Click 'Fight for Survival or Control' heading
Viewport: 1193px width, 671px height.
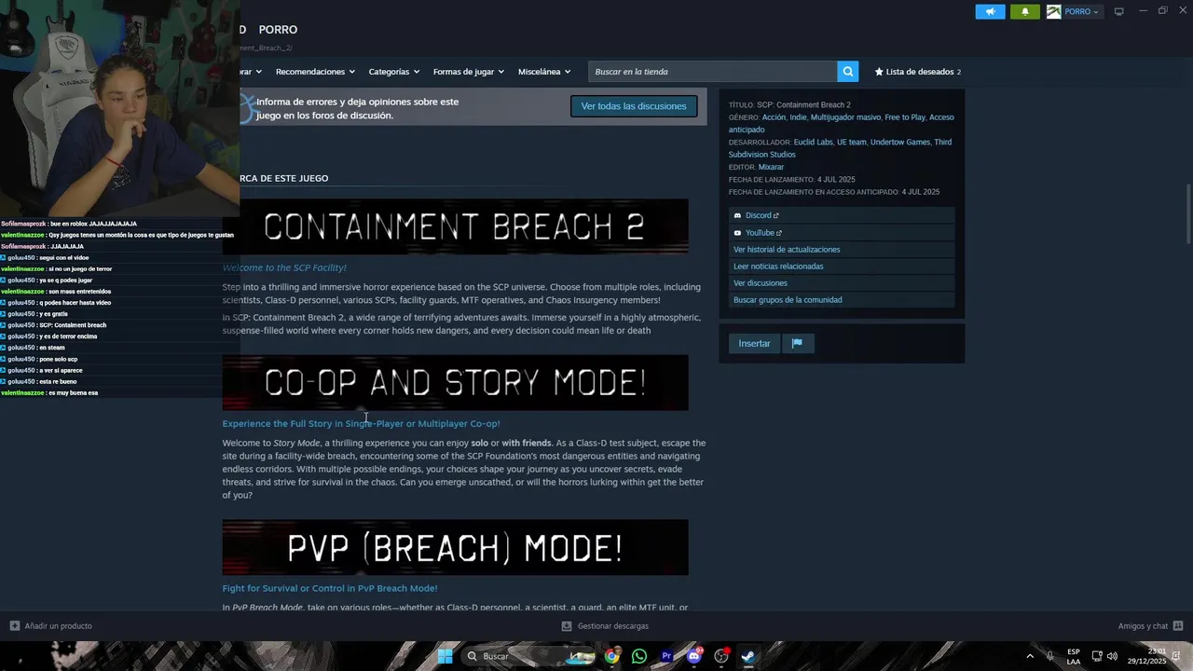329,589
